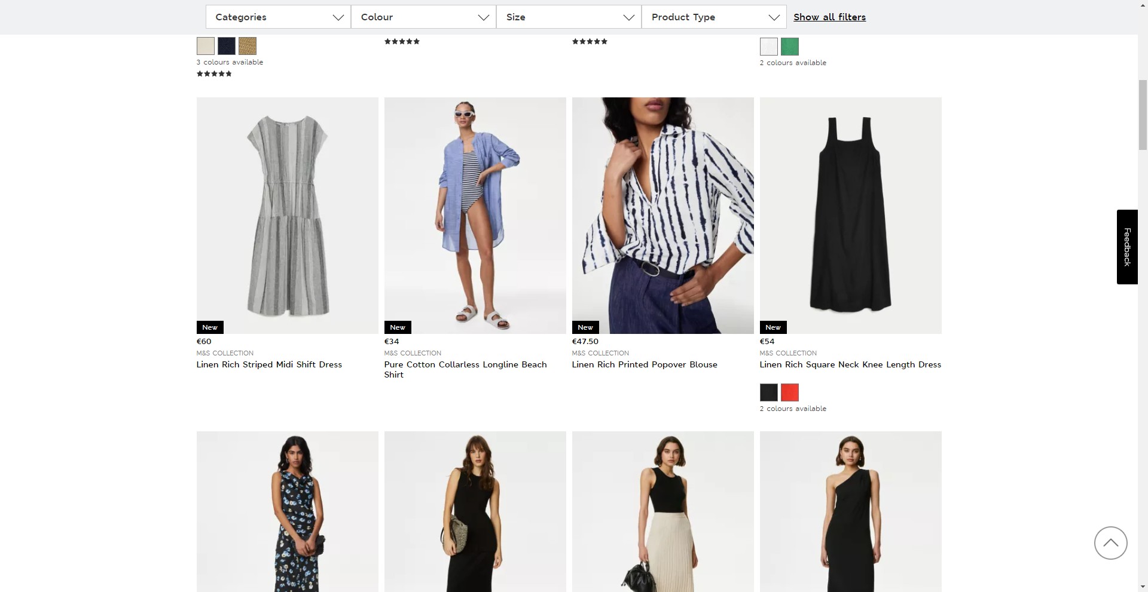Pick the navy colour swatch at top left
The image size is (1148, 592).
226,46
